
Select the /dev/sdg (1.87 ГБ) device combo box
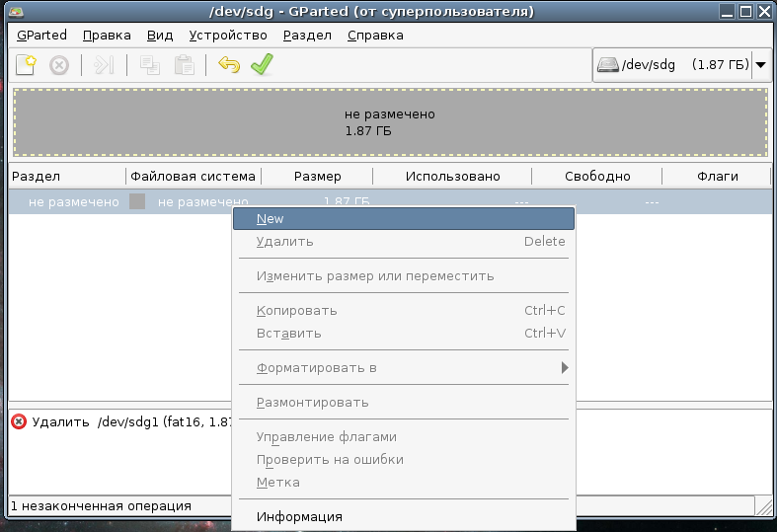click(682, 65)
